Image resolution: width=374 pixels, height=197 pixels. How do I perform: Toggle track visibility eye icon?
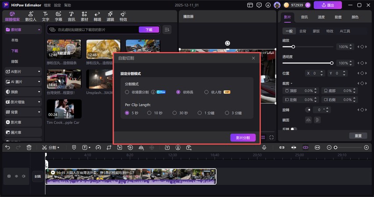pyautogui.click(x=17, y=176)
